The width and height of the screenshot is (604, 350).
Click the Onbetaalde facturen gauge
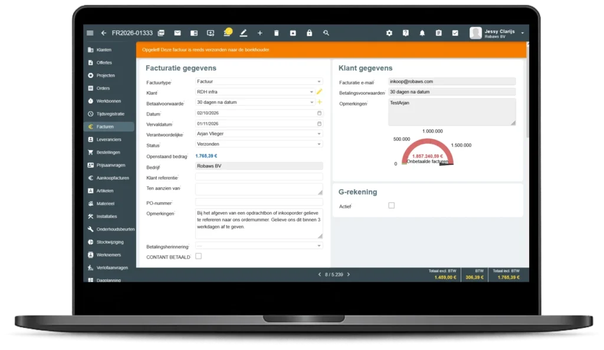pyautogui.click(x=428, y=152)
